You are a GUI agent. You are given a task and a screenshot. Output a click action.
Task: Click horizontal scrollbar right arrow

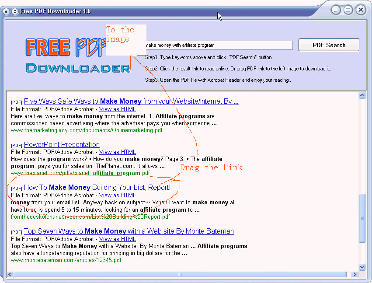355,274
